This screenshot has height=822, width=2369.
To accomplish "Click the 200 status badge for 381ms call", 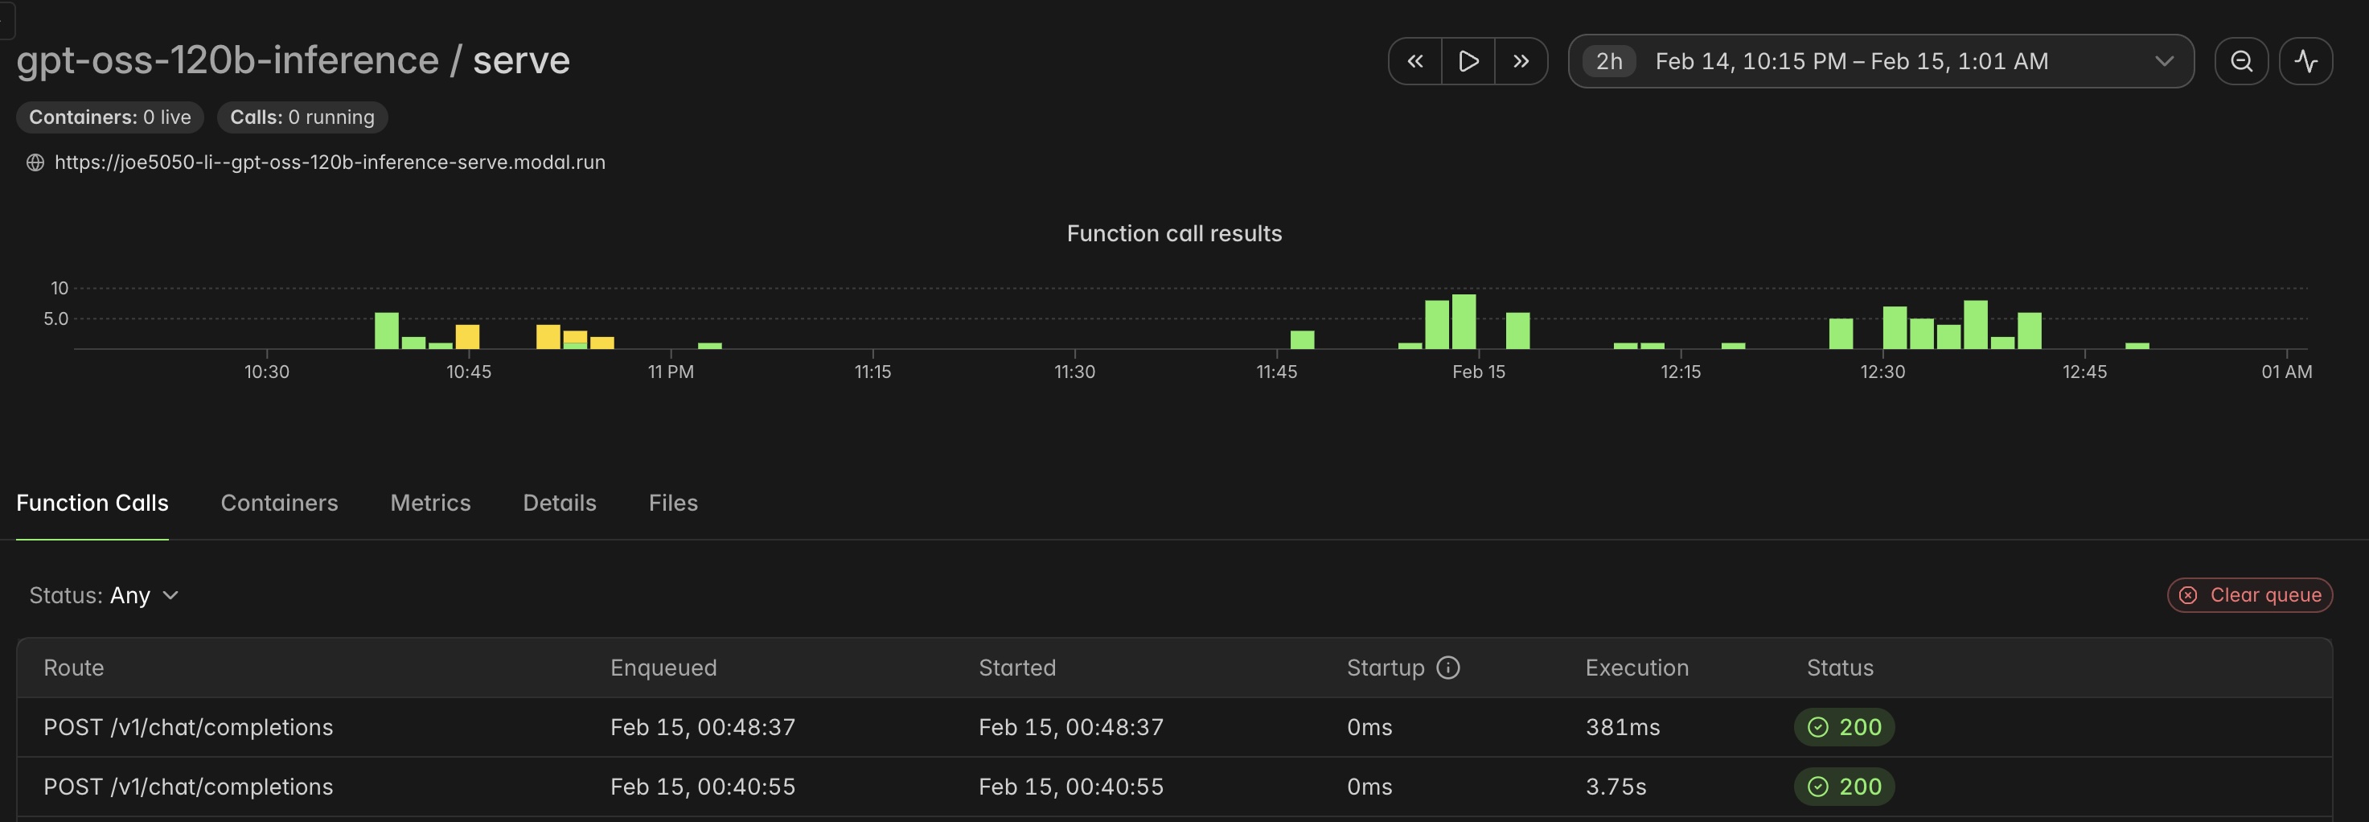I will point(1844,727).
